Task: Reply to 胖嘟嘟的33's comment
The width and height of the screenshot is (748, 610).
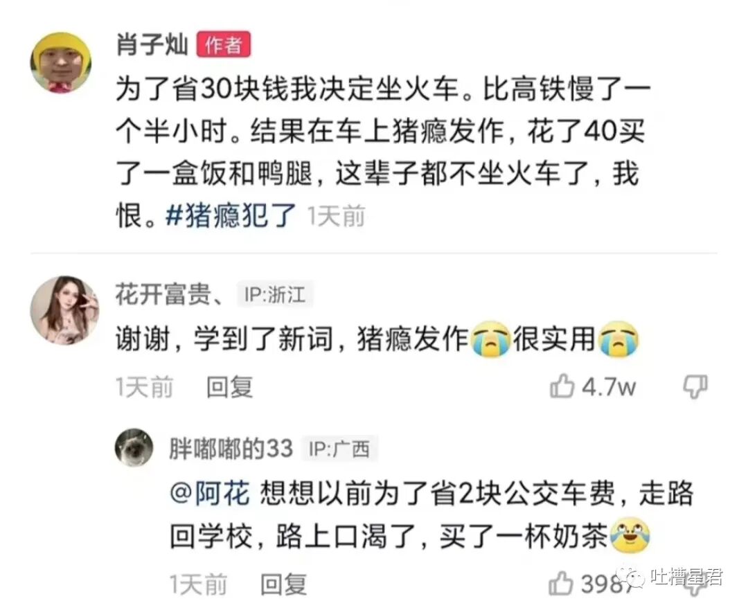Action: [x=283, y=584]
